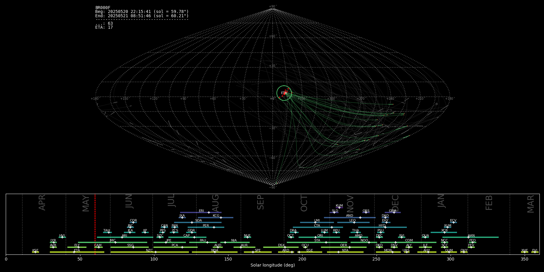Select the End: 20250521 08:51:46 line
The image size is (544, 272).
[142, 16]
